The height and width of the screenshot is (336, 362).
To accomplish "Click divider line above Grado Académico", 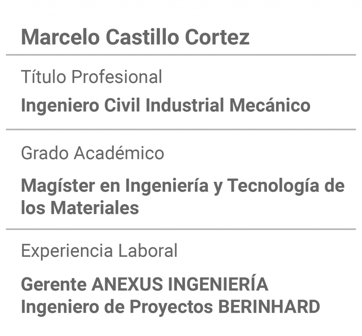I will (x=181, y=129).
